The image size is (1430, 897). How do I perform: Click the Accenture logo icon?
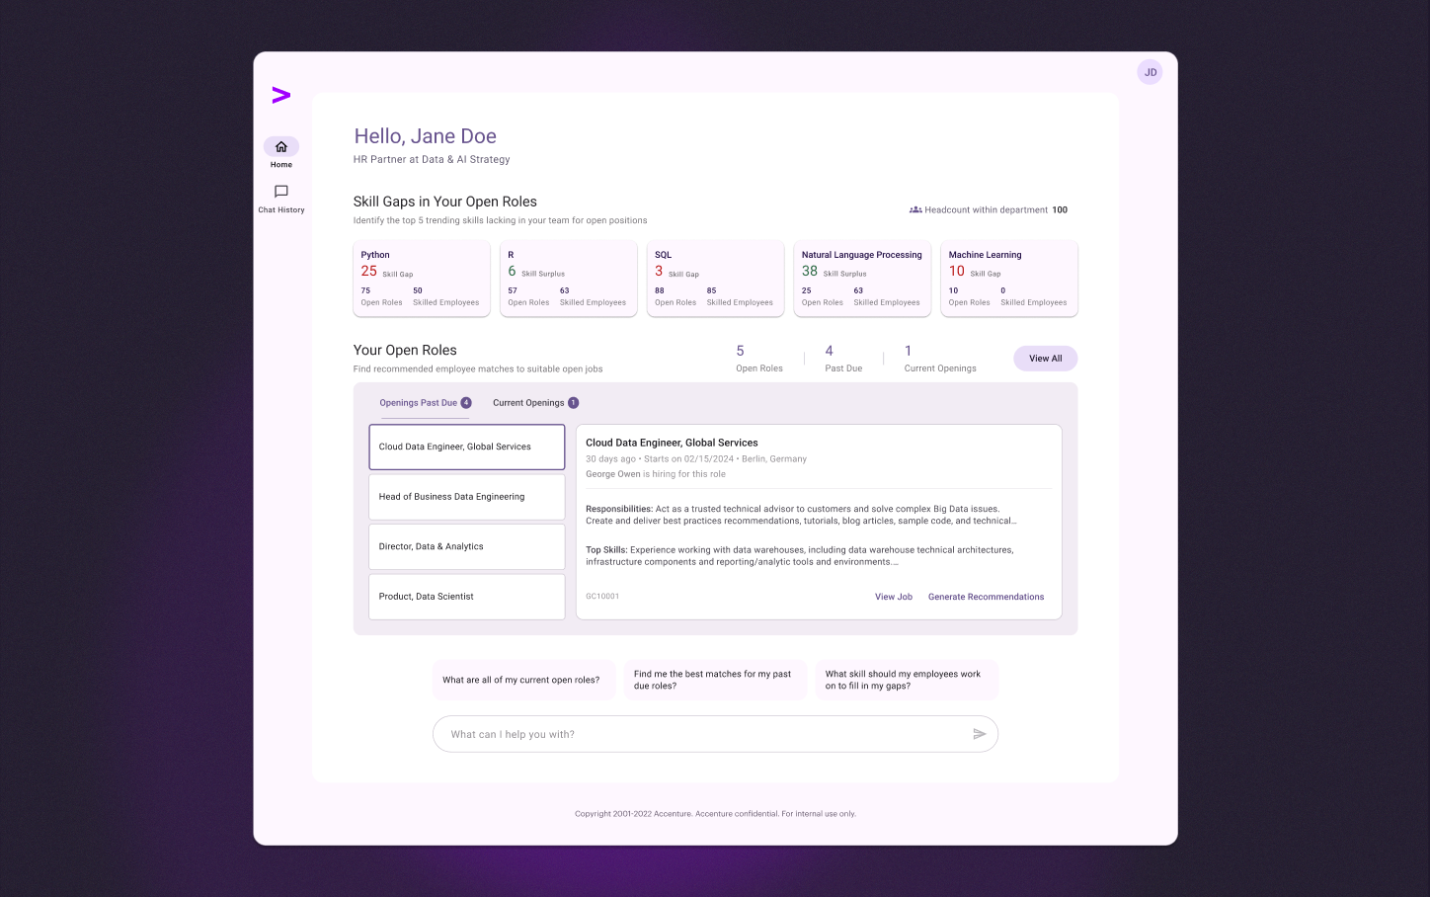(281, 95)
